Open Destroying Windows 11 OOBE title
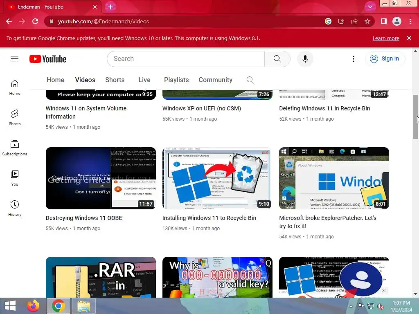The width and height of the screenshot is (419, 314). pyautogui.click(x=84, y=218)
